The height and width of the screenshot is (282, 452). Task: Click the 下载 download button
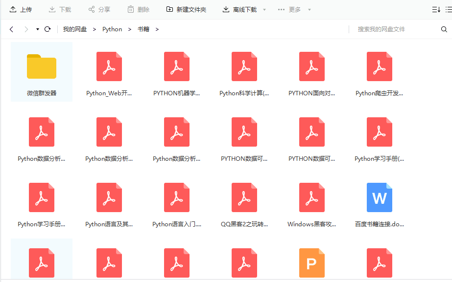point(60,9)
